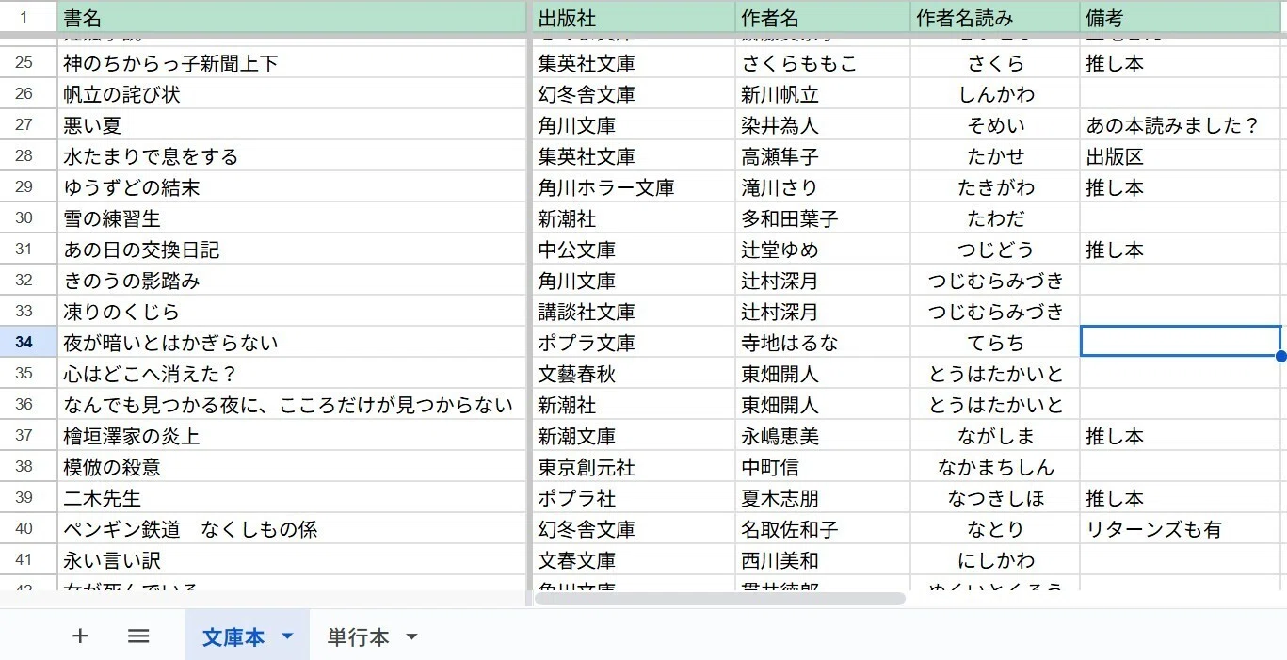1287x660 pixels.
Task: Click cell なんでも見つかる夜に、こころだけが見つからない
Action: pos(292,405)
